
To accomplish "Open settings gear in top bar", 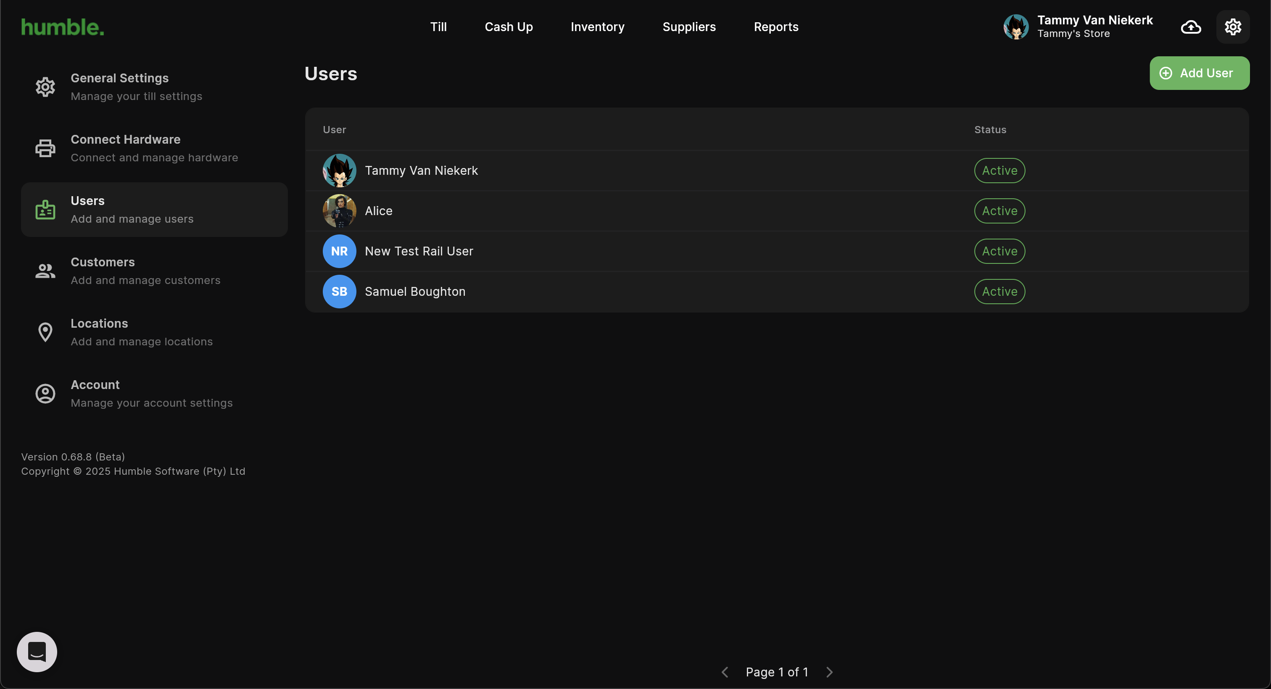I will pos(1232,26).
